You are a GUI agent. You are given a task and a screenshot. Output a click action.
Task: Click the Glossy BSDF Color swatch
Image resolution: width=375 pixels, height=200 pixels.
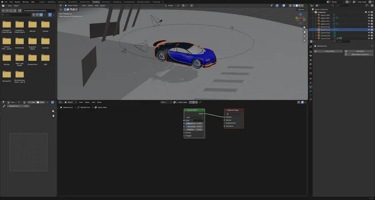pyautogui.click(x=197, y=121)
